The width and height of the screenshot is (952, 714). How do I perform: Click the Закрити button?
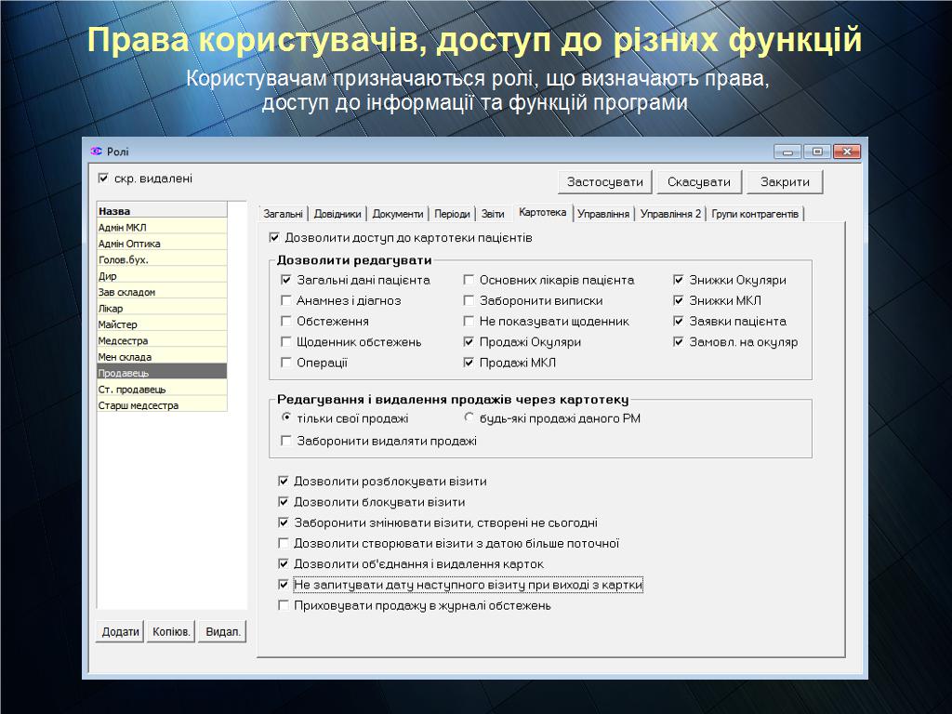click(785, 182)
